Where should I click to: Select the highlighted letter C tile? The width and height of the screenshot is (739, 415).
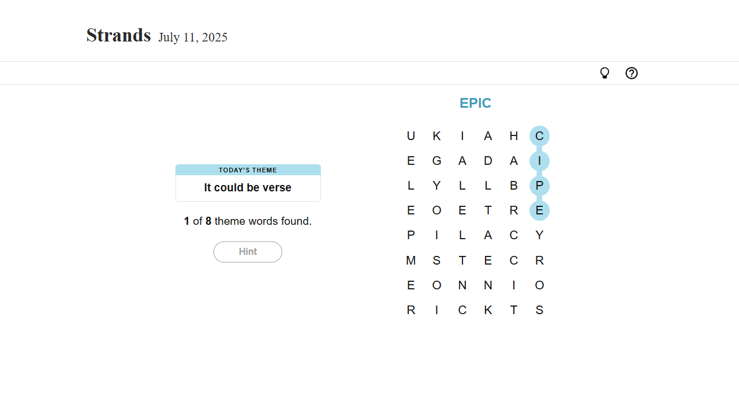point(539,136)
